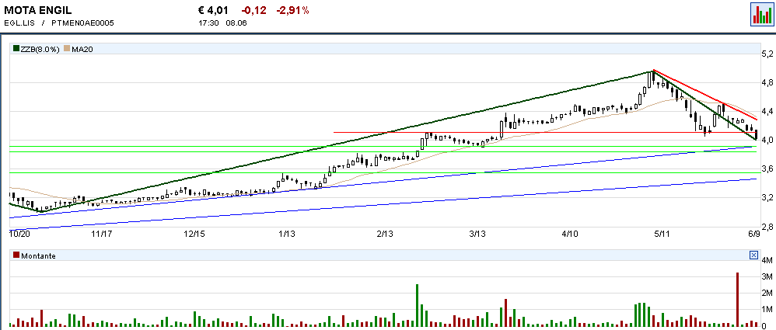The image size is (776, 330).
Task: Click the percent change -2,91%
Action: pos(292,10)
